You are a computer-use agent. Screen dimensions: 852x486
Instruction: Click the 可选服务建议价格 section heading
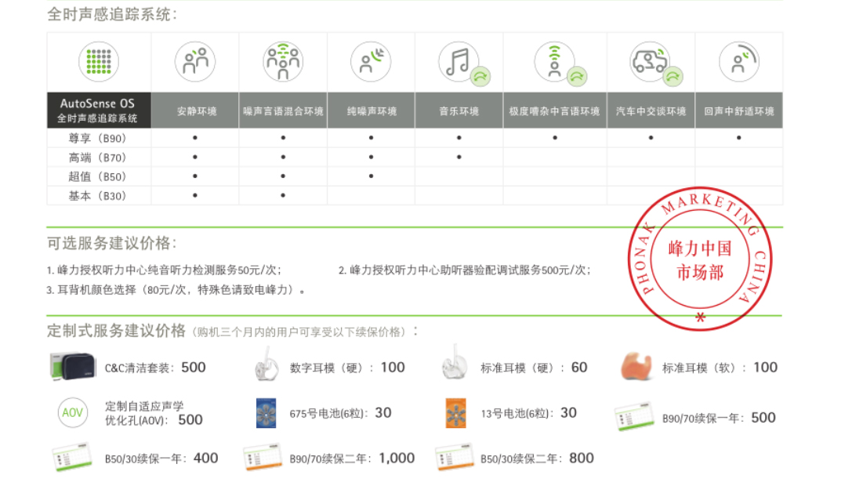click(x=113, y=243)
